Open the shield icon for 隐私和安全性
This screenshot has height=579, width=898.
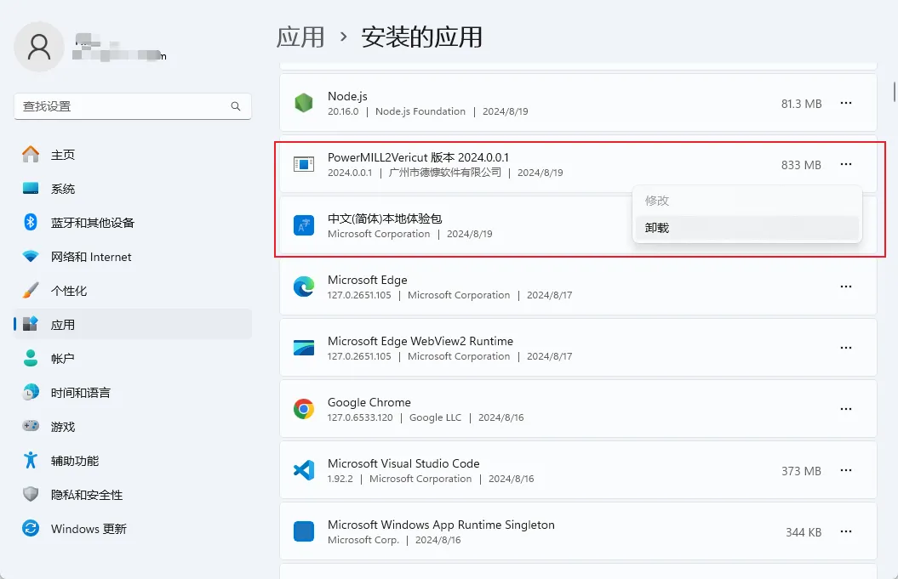(x=31, y=494)
